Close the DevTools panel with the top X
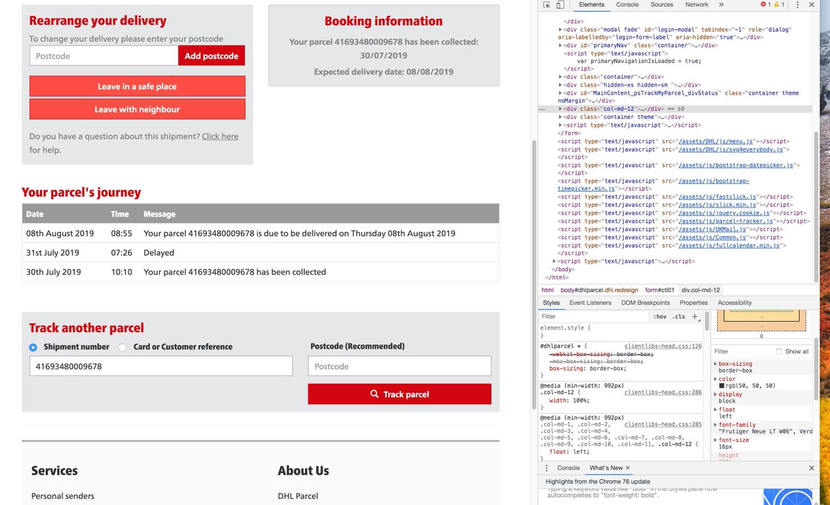 (x=812, y=5)
